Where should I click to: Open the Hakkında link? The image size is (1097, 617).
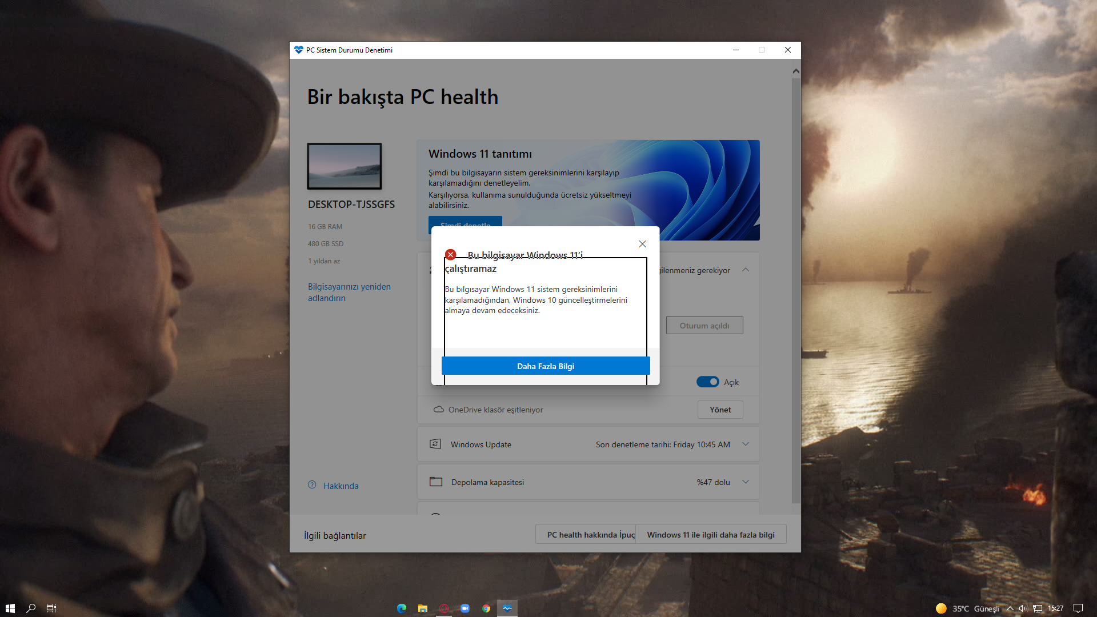point(341,486)
